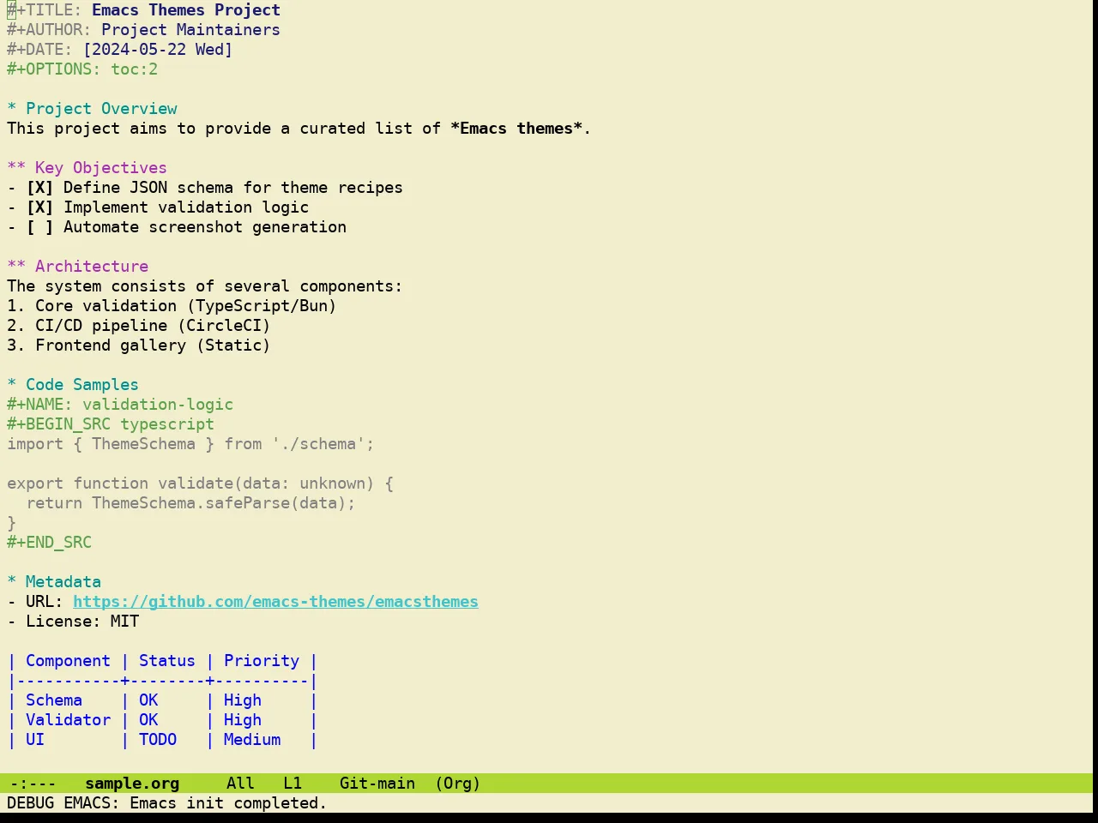Click the 'Priority' table header cell
Viewport: 1098px width, 823px height.
tap(262, 661)
